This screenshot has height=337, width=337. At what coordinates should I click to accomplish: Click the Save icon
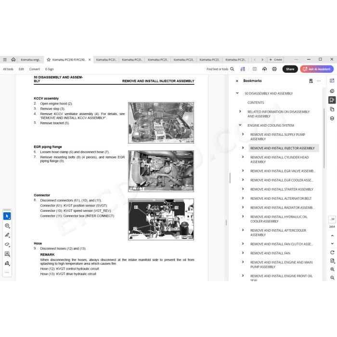coord(255,69)
